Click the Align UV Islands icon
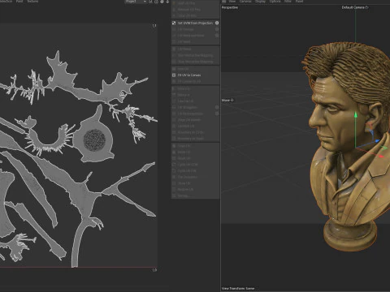Viewport: 390px width, 292px height. [x=174, y=120]
